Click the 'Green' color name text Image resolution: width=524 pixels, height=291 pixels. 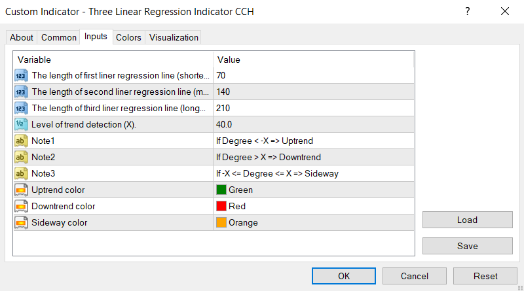click(x=240, y=190)
